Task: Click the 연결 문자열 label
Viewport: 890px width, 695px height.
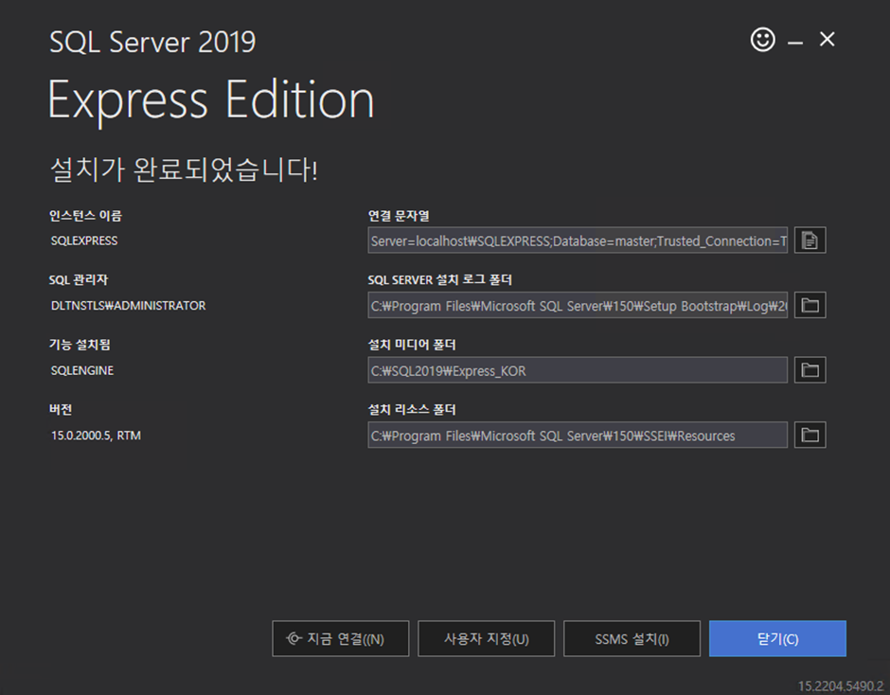Action: click(399, 216)
